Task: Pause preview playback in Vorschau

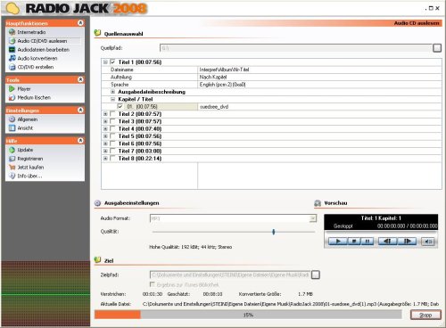Action: [367, 241]
